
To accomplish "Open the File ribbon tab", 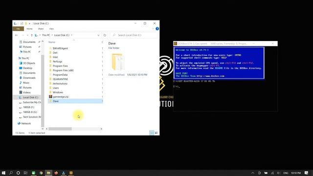I will pos(18,29).
